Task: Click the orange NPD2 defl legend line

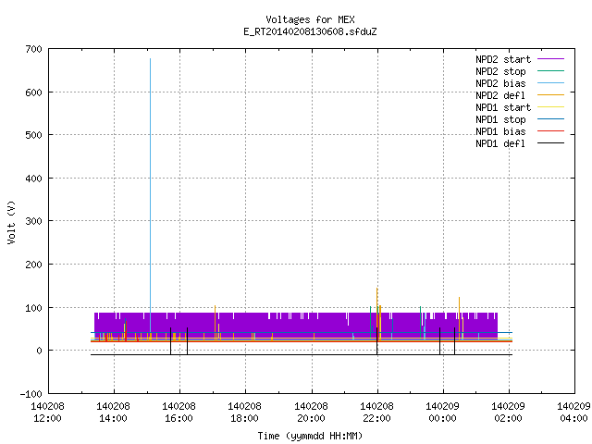Action: point(550,95)
